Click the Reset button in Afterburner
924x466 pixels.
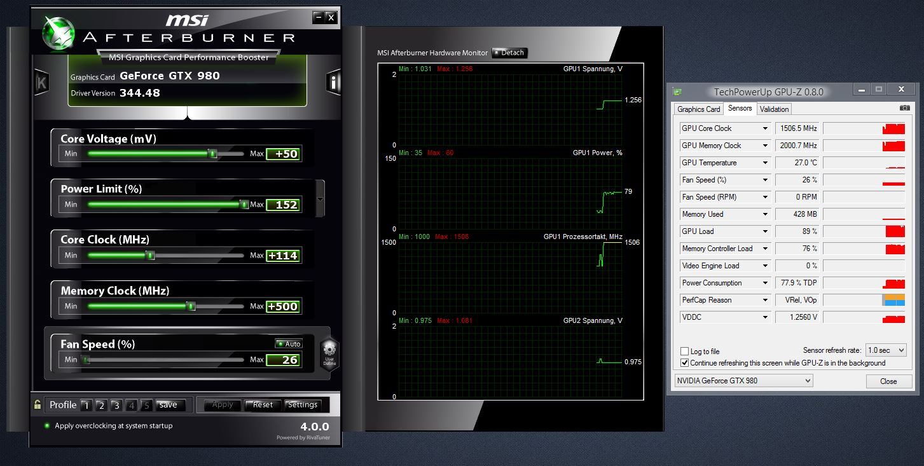tap(263, 405)
